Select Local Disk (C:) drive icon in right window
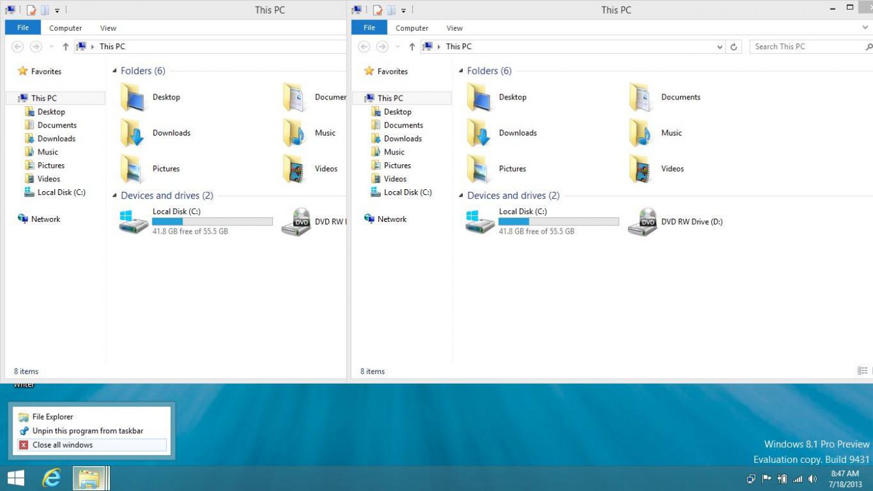 coord(480,221)
